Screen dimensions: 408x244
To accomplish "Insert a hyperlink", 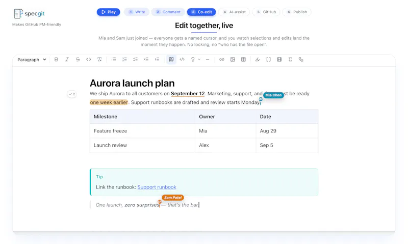I will 222,60.
